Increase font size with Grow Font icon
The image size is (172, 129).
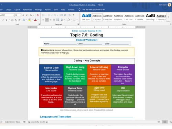[x=23, y=15]
